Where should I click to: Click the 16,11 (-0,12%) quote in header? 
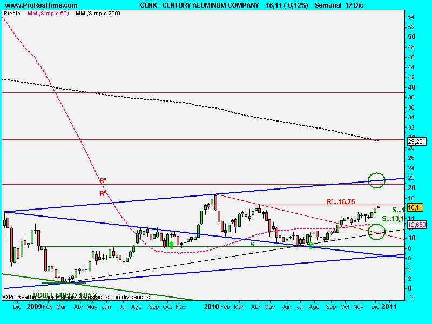point(287,5)
